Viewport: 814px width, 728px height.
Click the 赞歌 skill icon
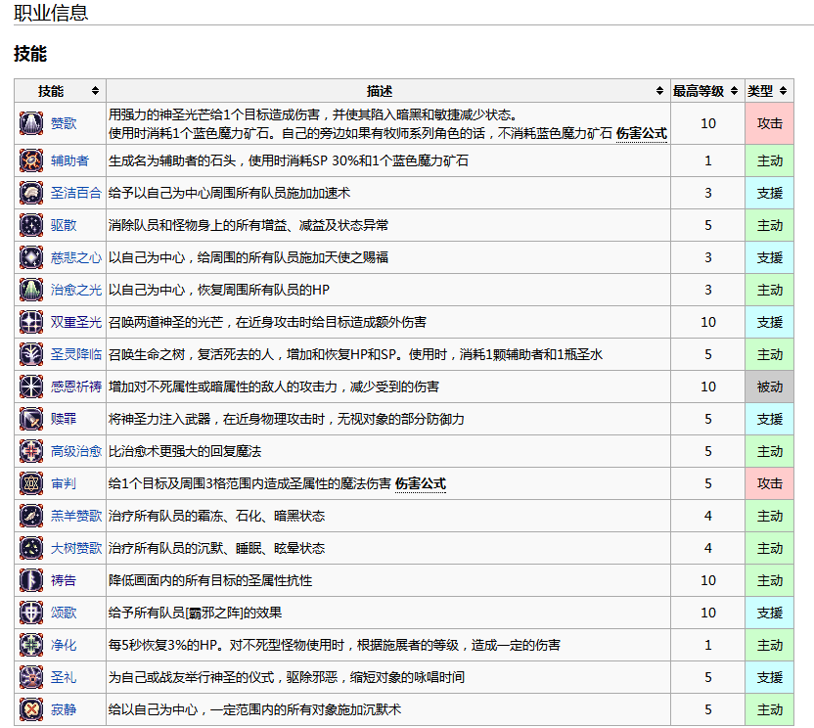tap(31, 123)
